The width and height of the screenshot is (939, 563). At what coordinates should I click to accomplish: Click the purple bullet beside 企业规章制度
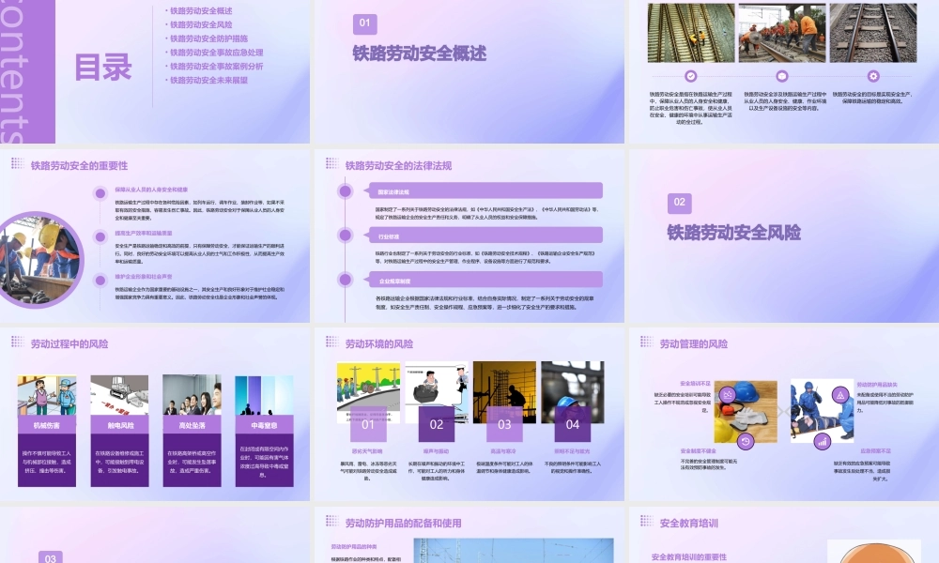point(345,280)
